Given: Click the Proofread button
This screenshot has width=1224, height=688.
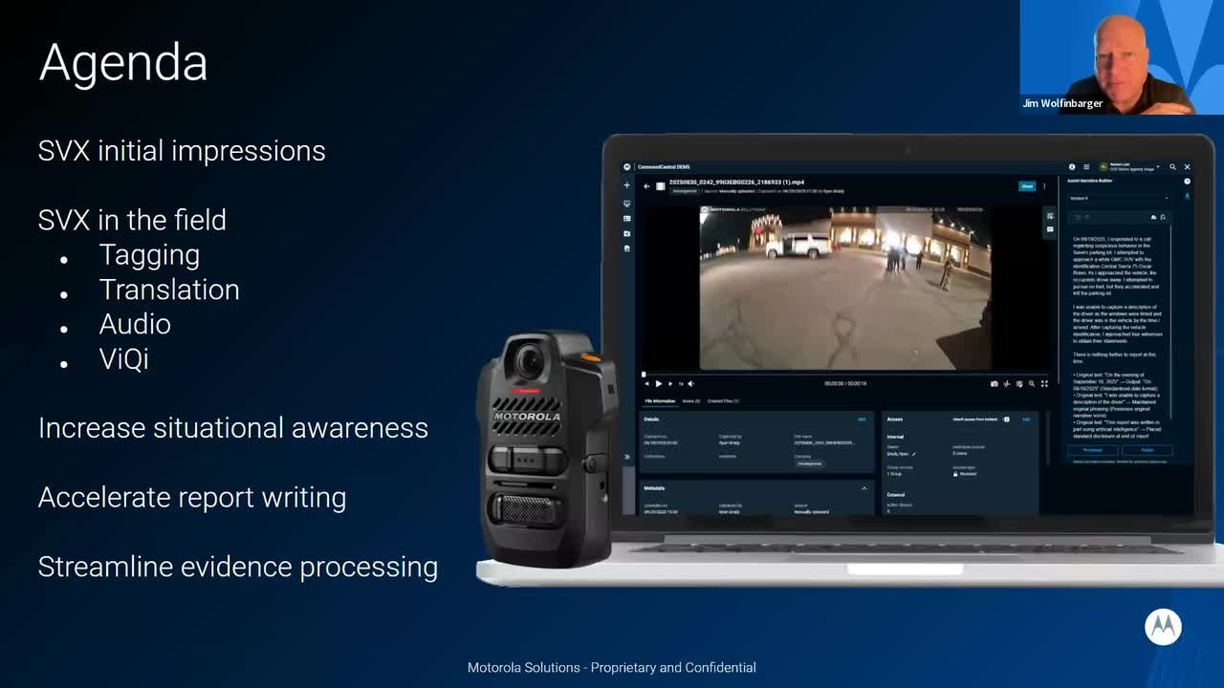Looking at the screenshot, I should click(1093, 450).
